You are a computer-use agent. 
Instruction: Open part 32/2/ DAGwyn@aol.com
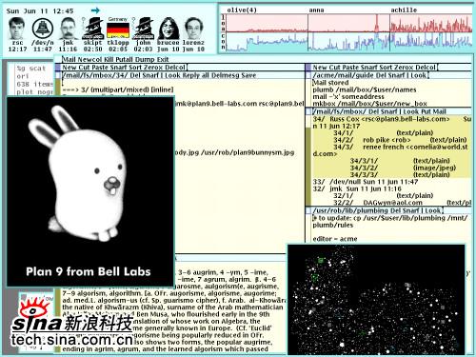pos(402,203)
